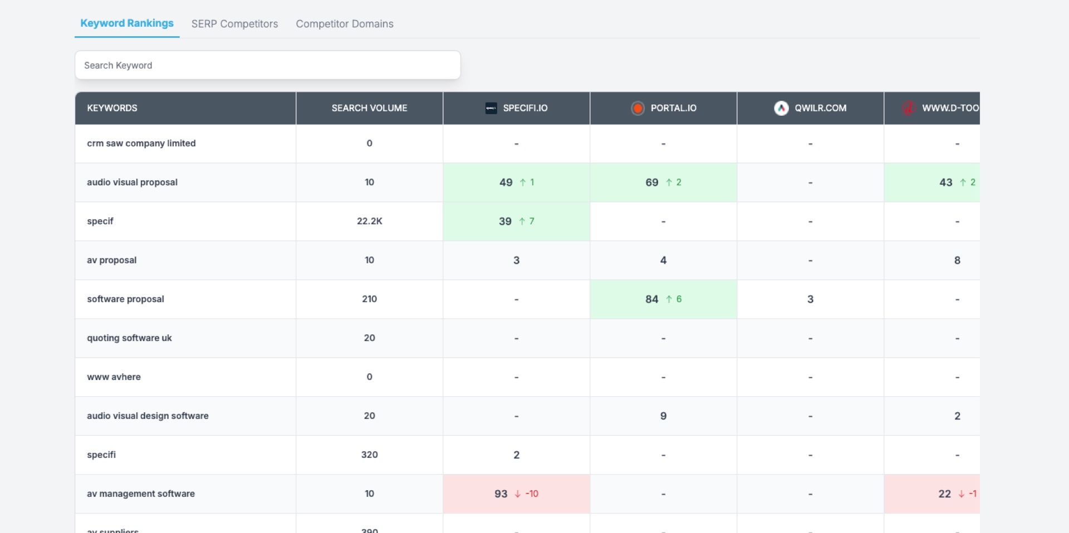1069x533 pixels.
Task: Click Specifi.io rank 2 for specifi
Action: pos(517,455)
